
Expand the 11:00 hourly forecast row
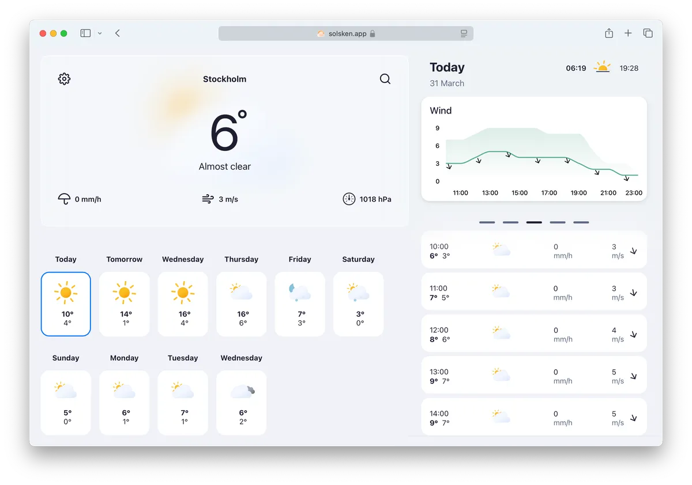click(x=634, y=291)
